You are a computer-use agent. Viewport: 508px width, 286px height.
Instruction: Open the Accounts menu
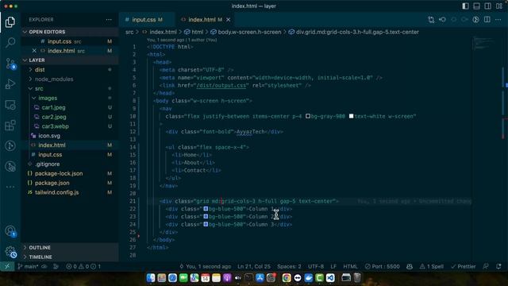pyautogui.click(x=10, y=231)
